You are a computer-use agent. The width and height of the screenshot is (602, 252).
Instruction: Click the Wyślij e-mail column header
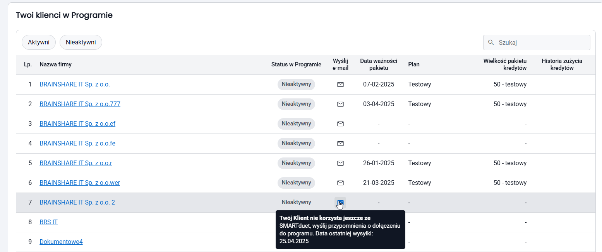[x=341, y=64]
